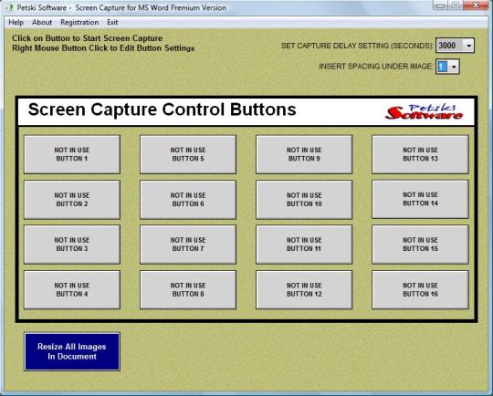Click NOT IN USE BUTTON 13

420,154
